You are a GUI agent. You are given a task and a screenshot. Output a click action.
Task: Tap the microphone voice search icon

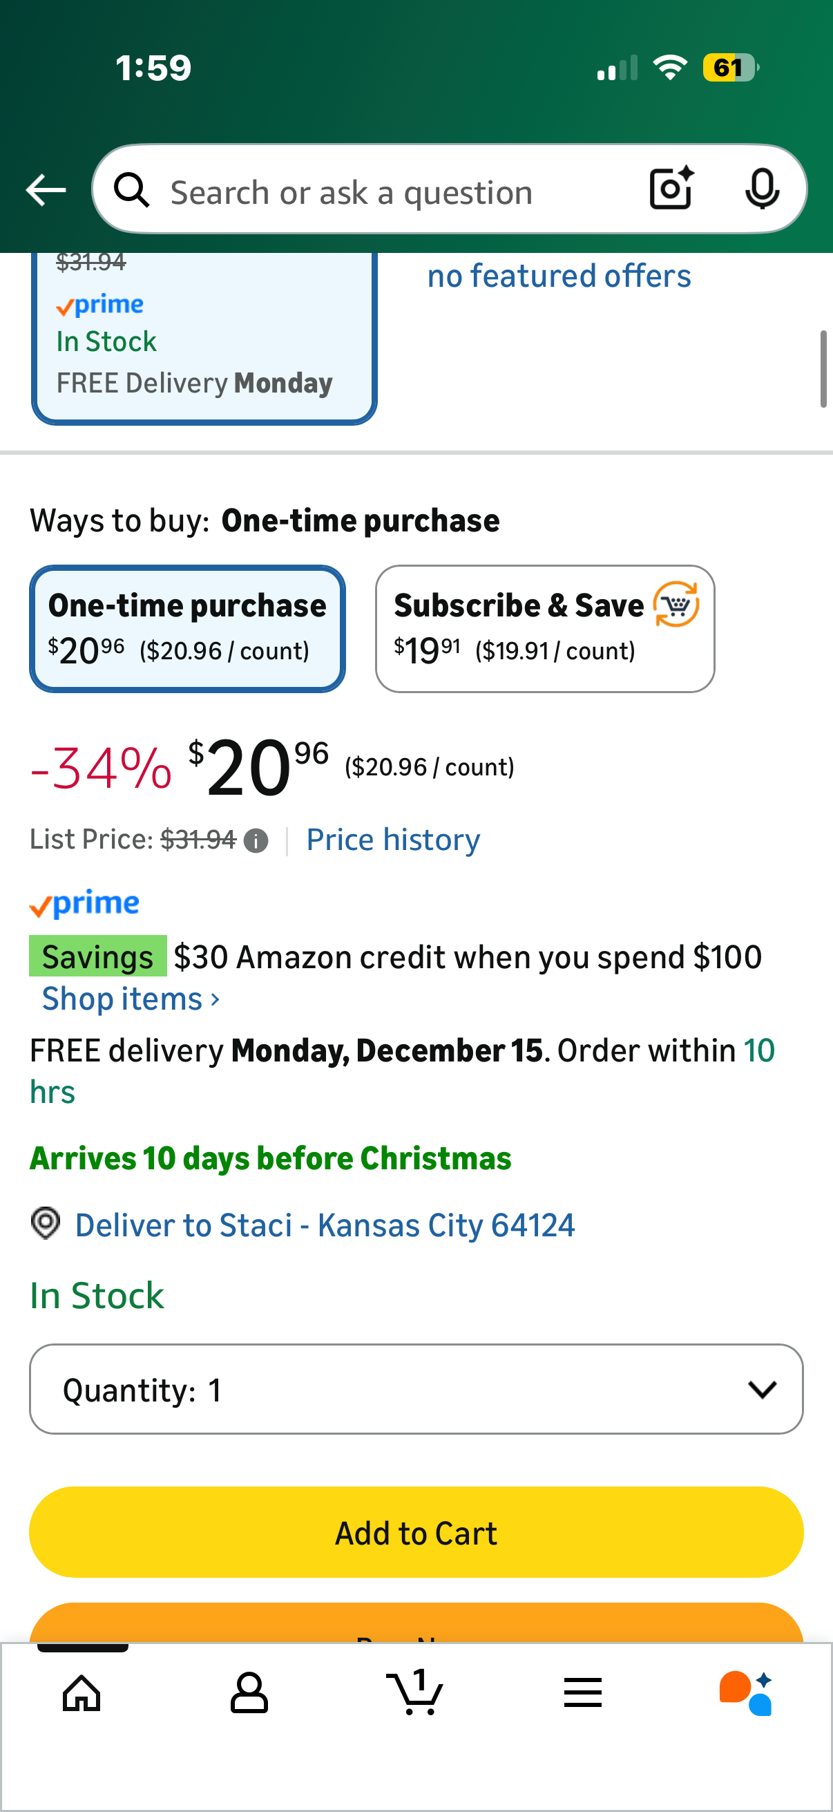pos(761,189)
